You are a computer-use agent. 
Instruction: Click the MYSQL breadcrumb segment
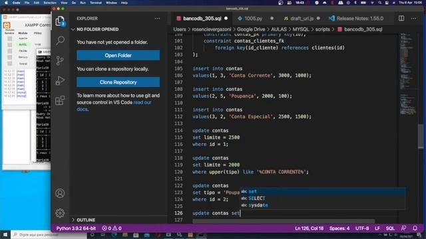click(301, 29)
